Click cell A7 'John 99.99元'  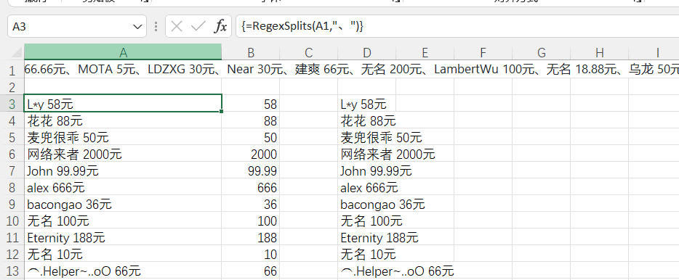(x=123, y=170)
